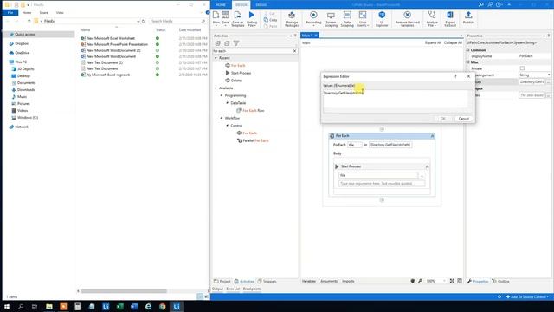The width and height of the screenshot is (554, 312).
Task: Open the zoom 100% dropdown
Action: point(444,281)
